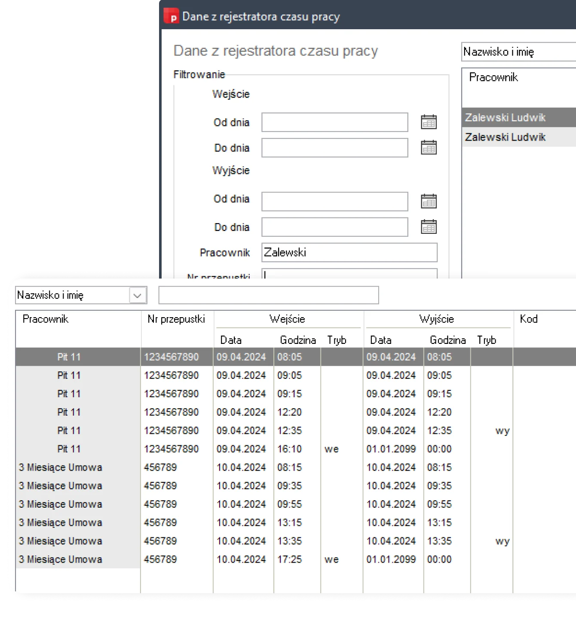Open the calendar picker for Wejście Do dnia

pos(429,147)
